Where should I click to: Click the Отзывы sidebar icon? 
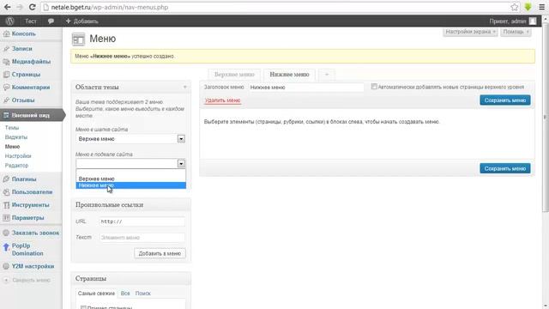click(6, 100)
